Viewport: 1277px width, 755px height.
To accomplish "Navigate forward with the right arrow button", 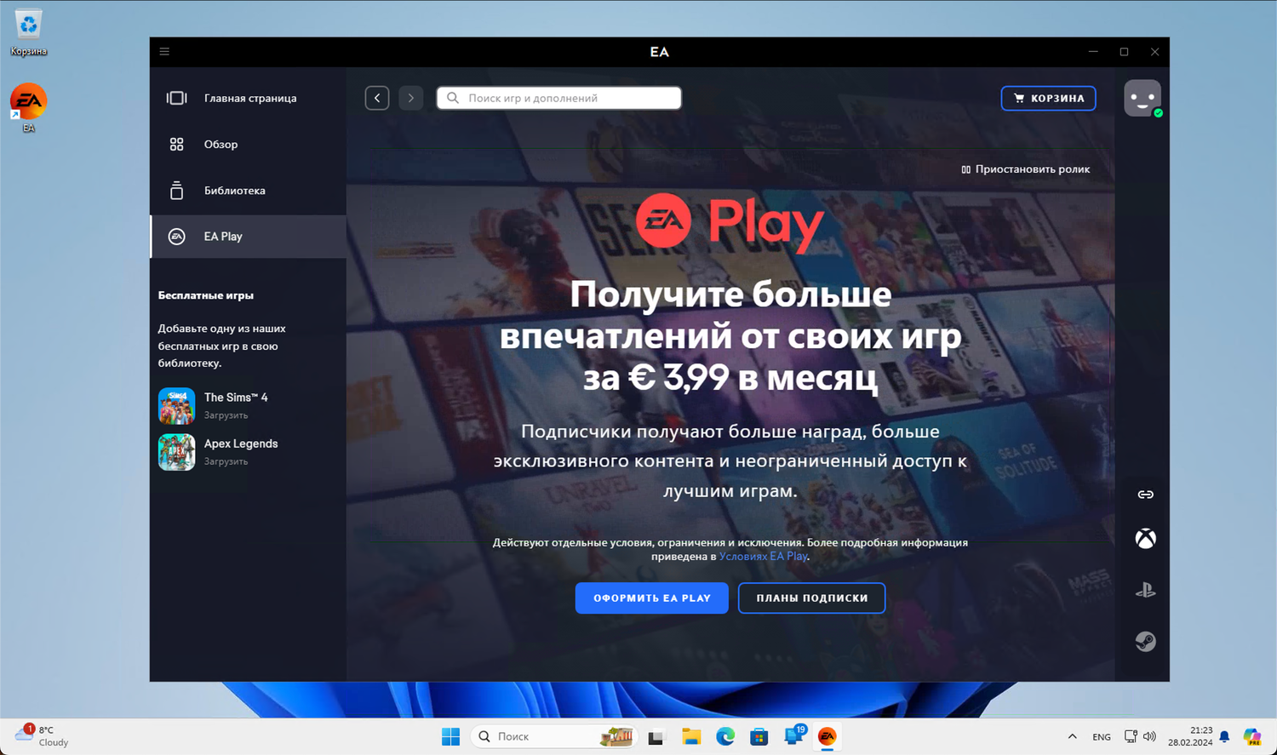I will click(411, 98).
